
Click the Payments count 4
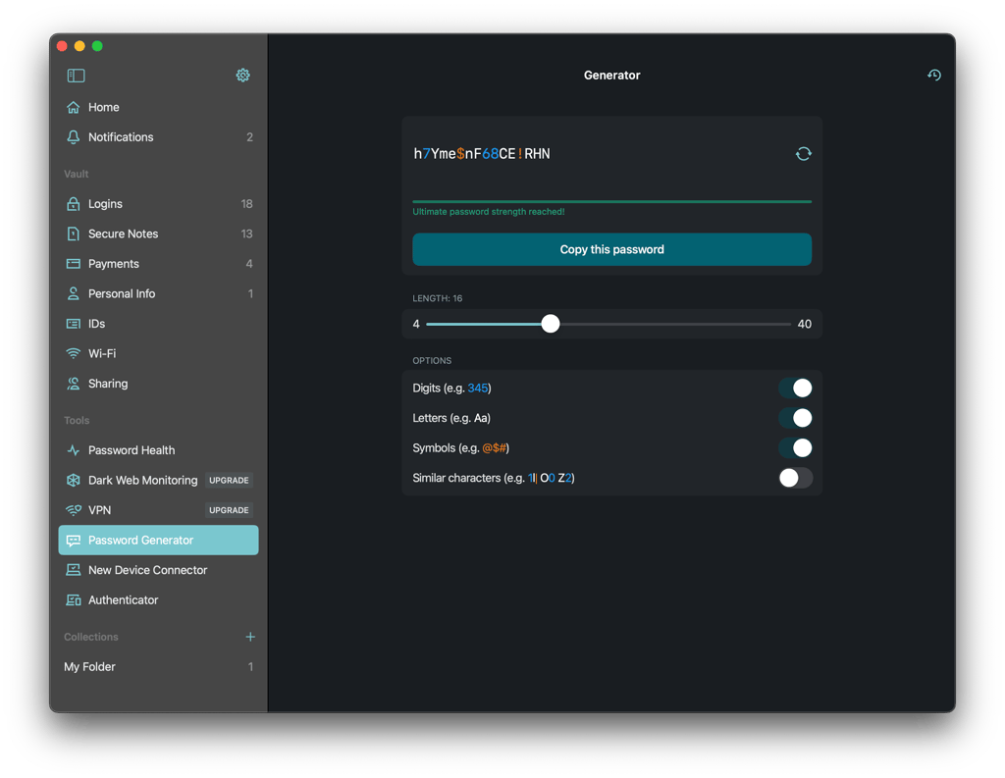[249, 263]
